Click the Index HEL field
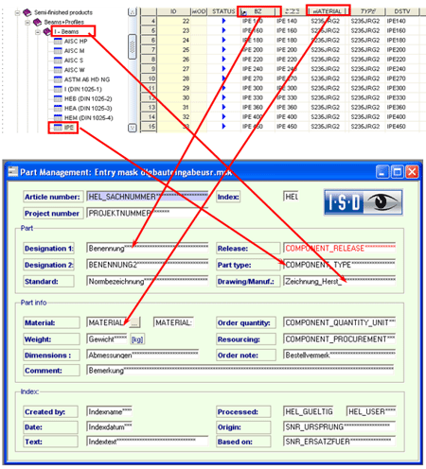This screenshot has width=426, height=469. tap(291, 197)
